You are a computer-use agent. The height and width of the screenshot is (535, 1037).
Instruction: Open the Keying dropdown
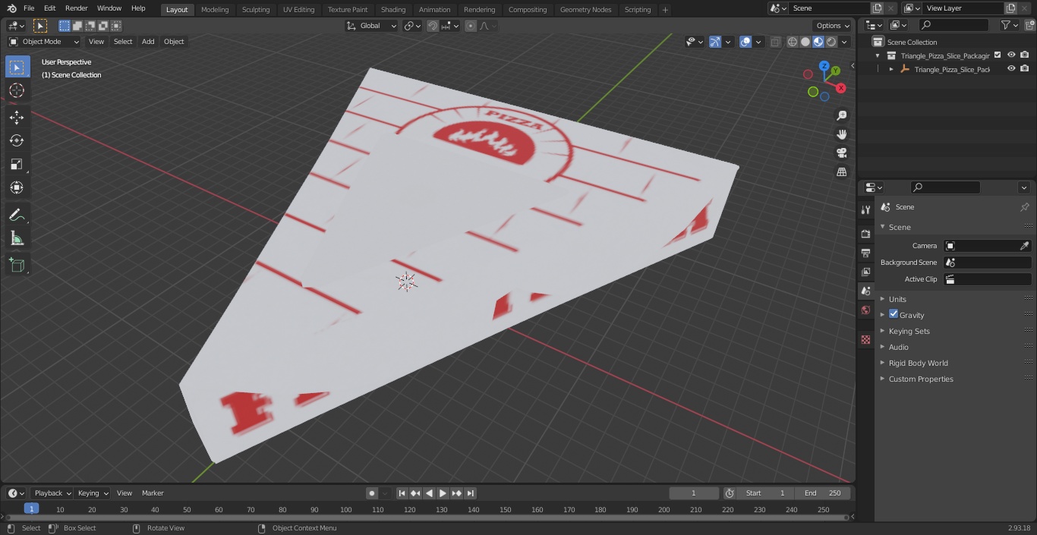tap(92, 493)
